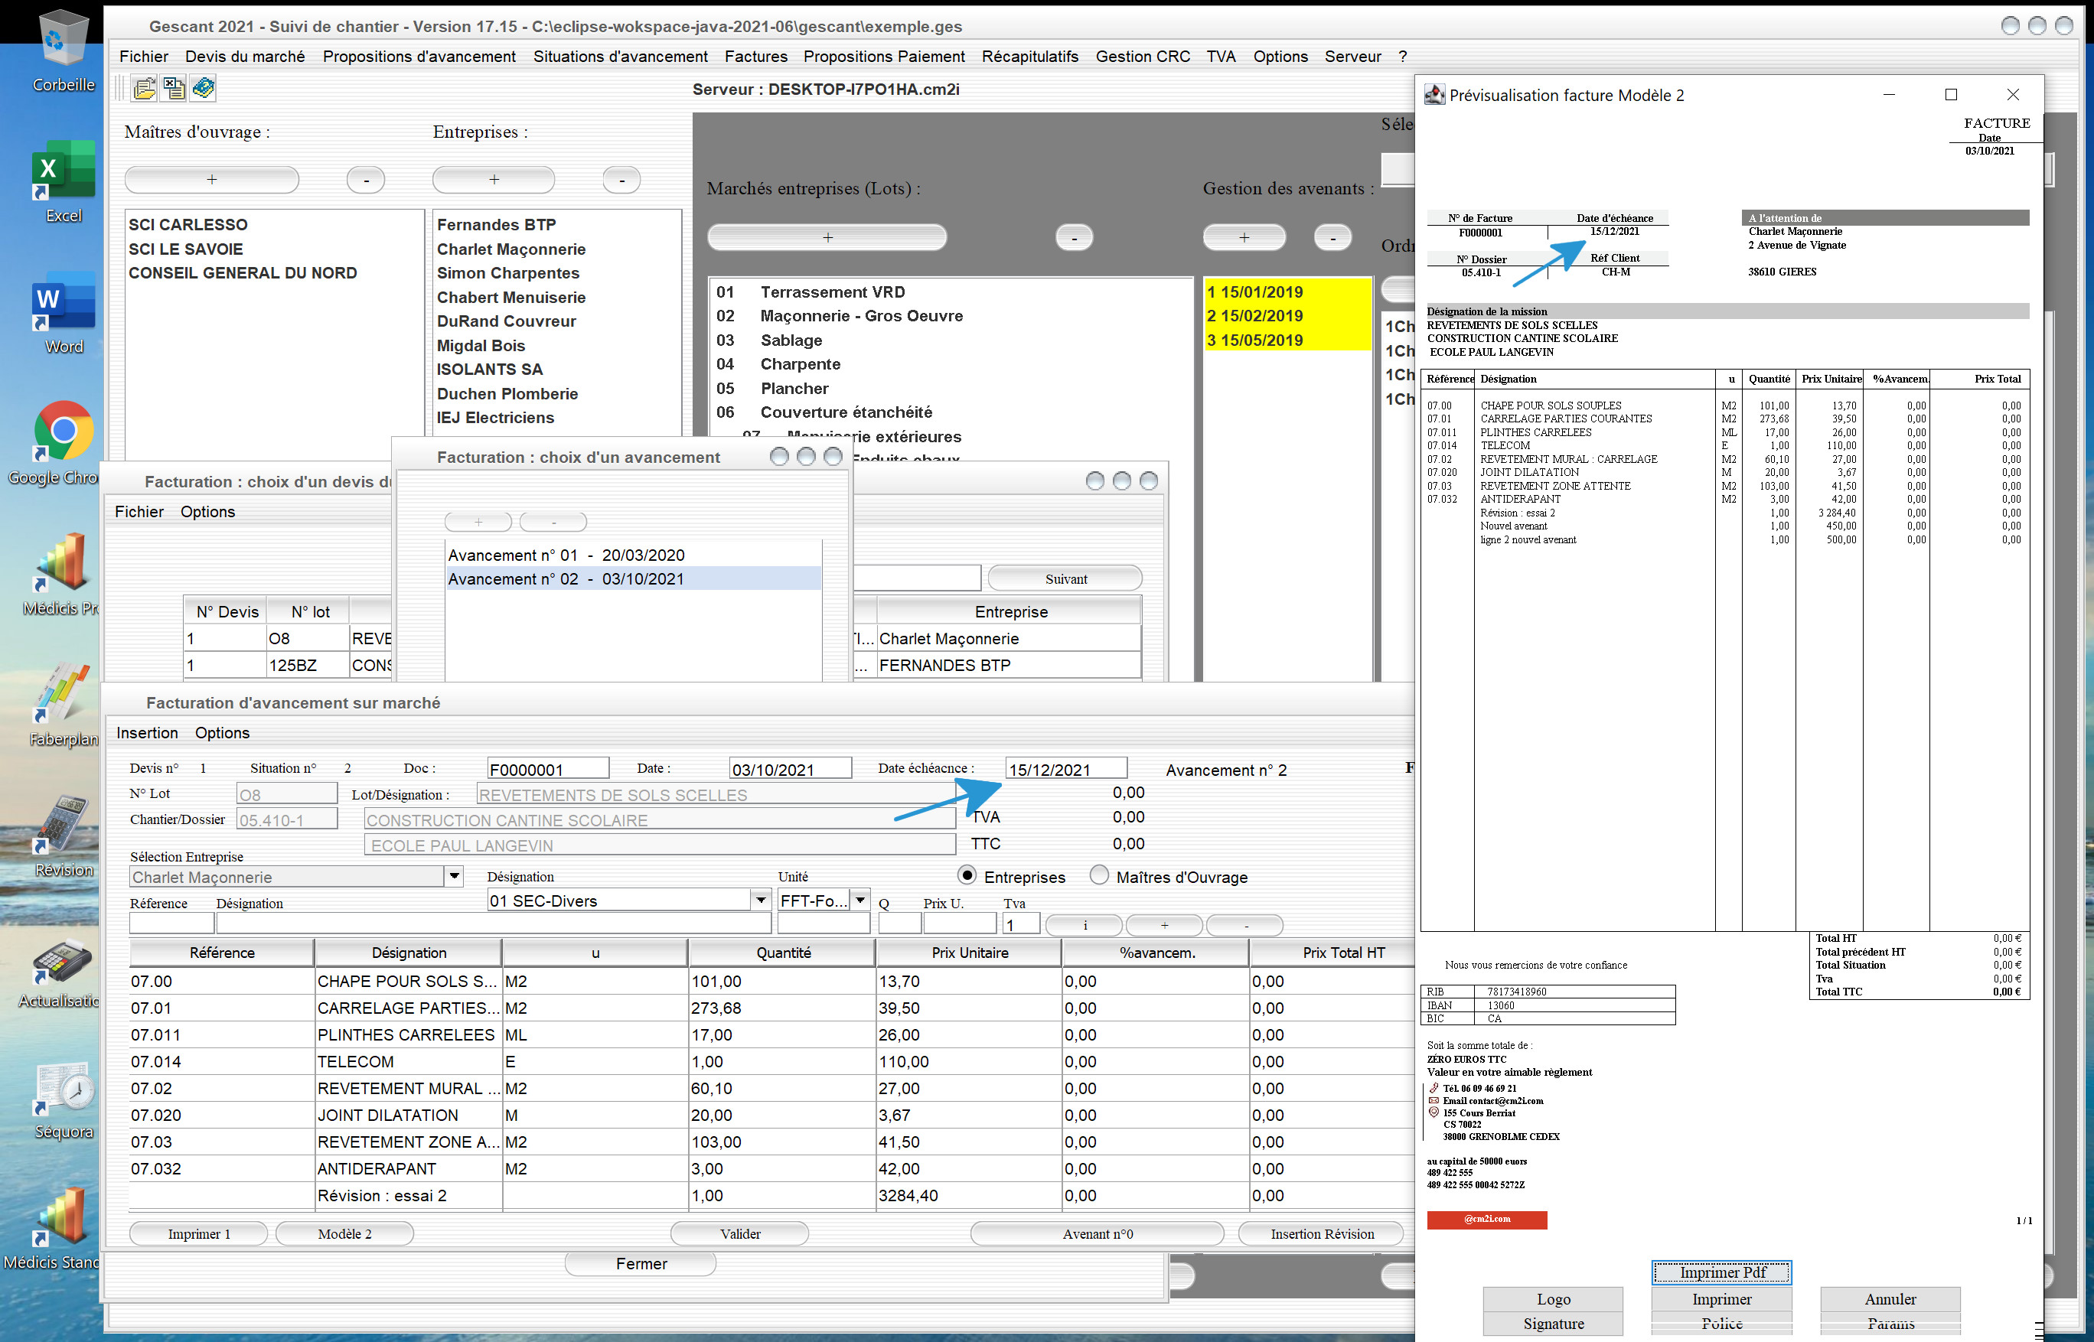Image resolution: width=2094 pixels, height=1342 pixels.
Task: Open Google Chrome desktop shortcut
Action: click(63, 443)
